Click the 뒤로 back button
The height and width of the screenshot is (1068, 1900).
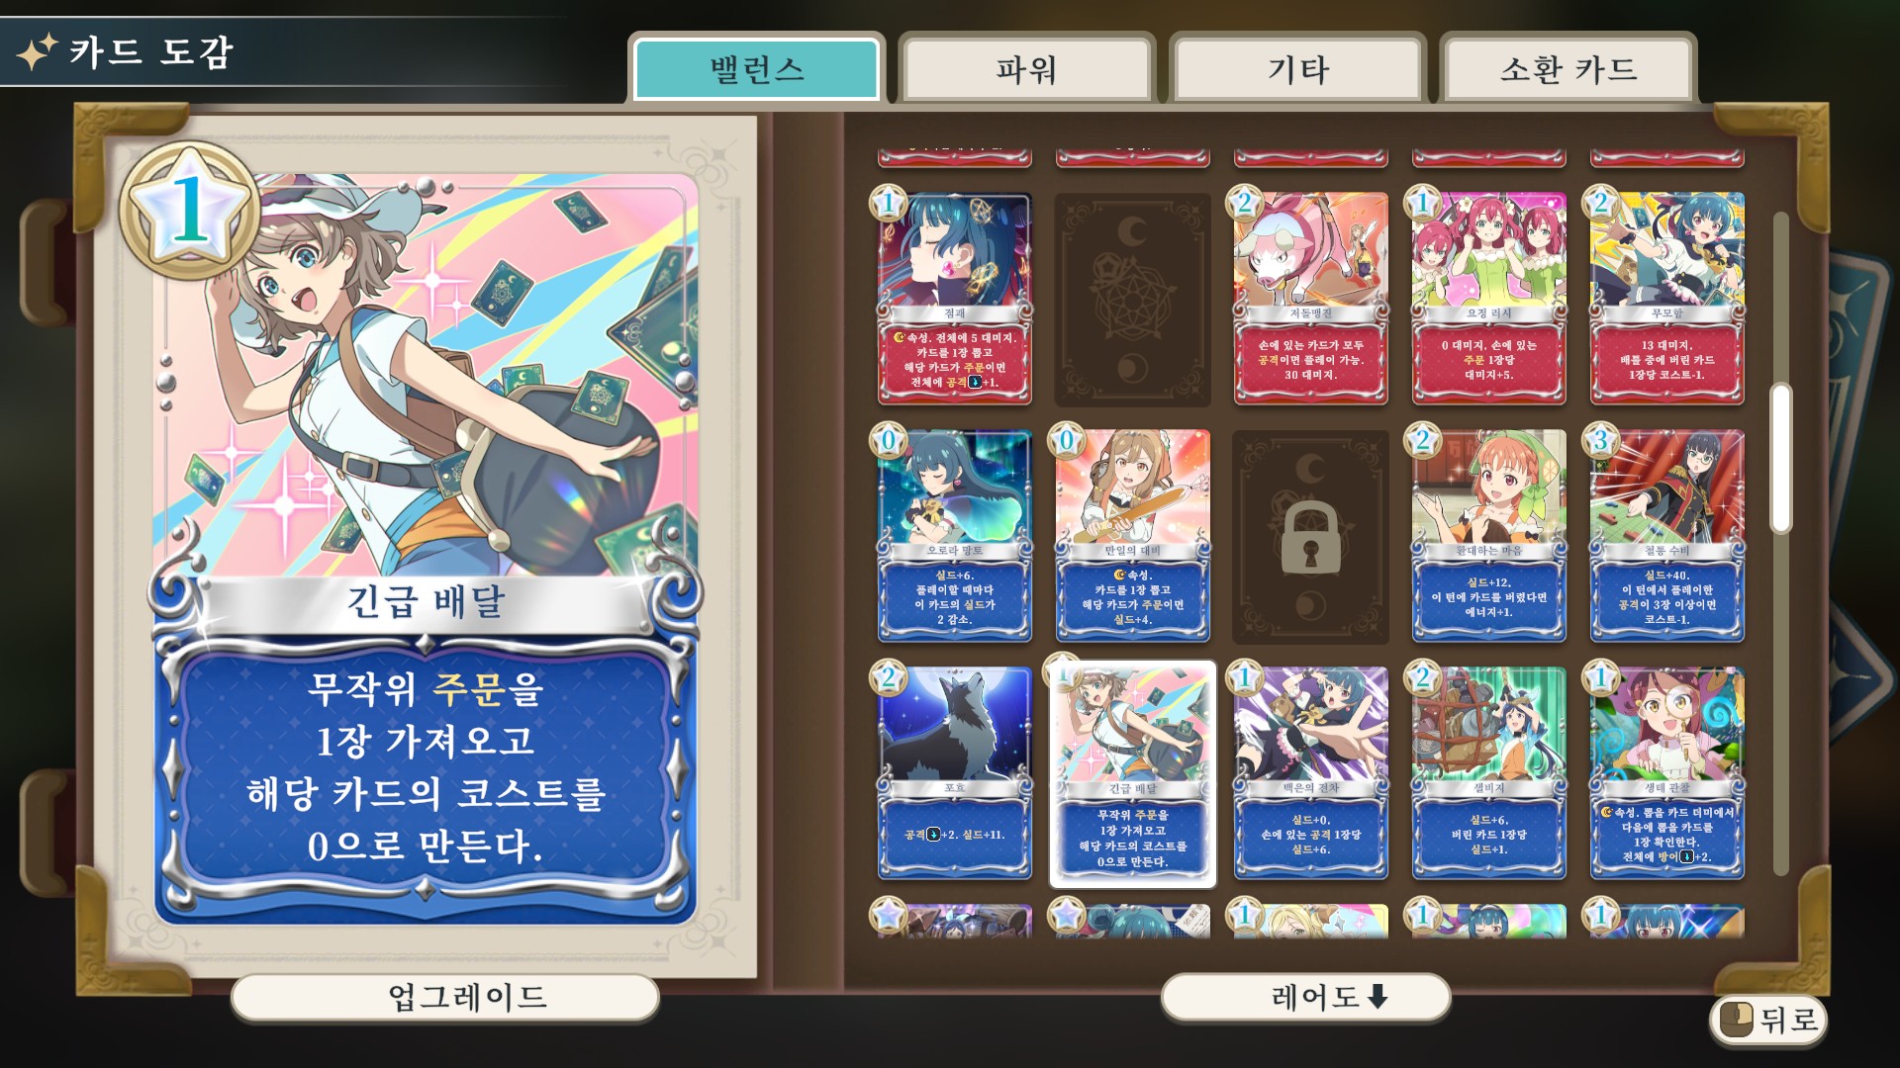[1768, 1020]
